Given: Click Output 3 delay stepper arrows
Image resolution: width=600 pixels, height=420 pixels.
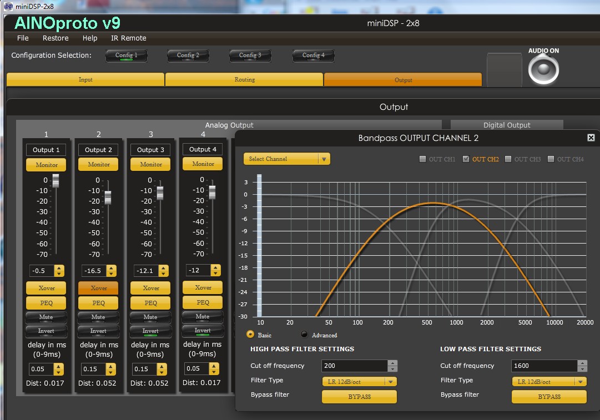Looking at the screenshot, I should coord(162,369).
